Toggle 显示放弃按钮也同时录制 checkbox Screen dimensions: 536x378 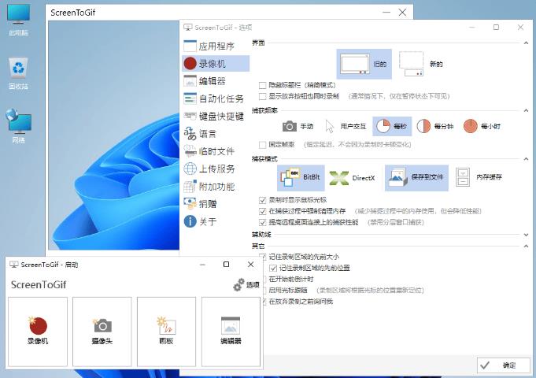point(263,96)
